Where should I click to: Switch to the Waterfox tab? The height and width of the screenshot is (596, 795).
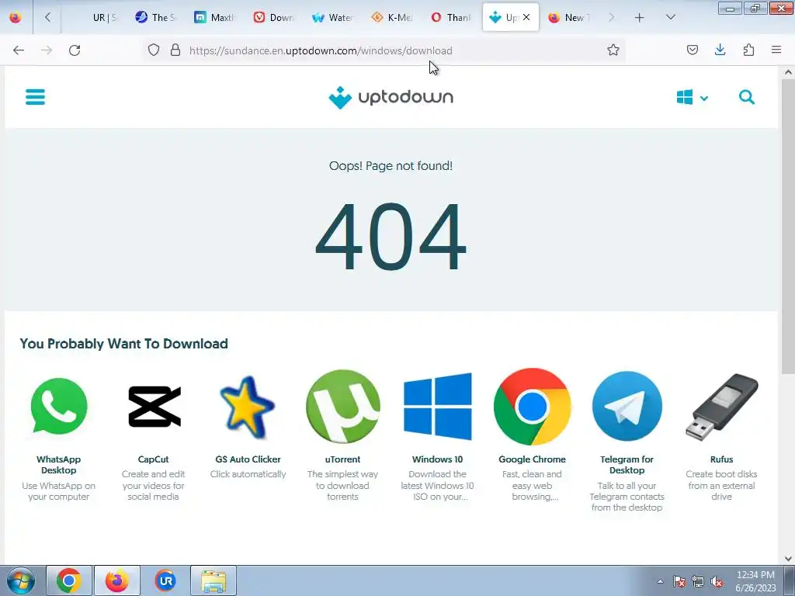[x=332, y=18]
